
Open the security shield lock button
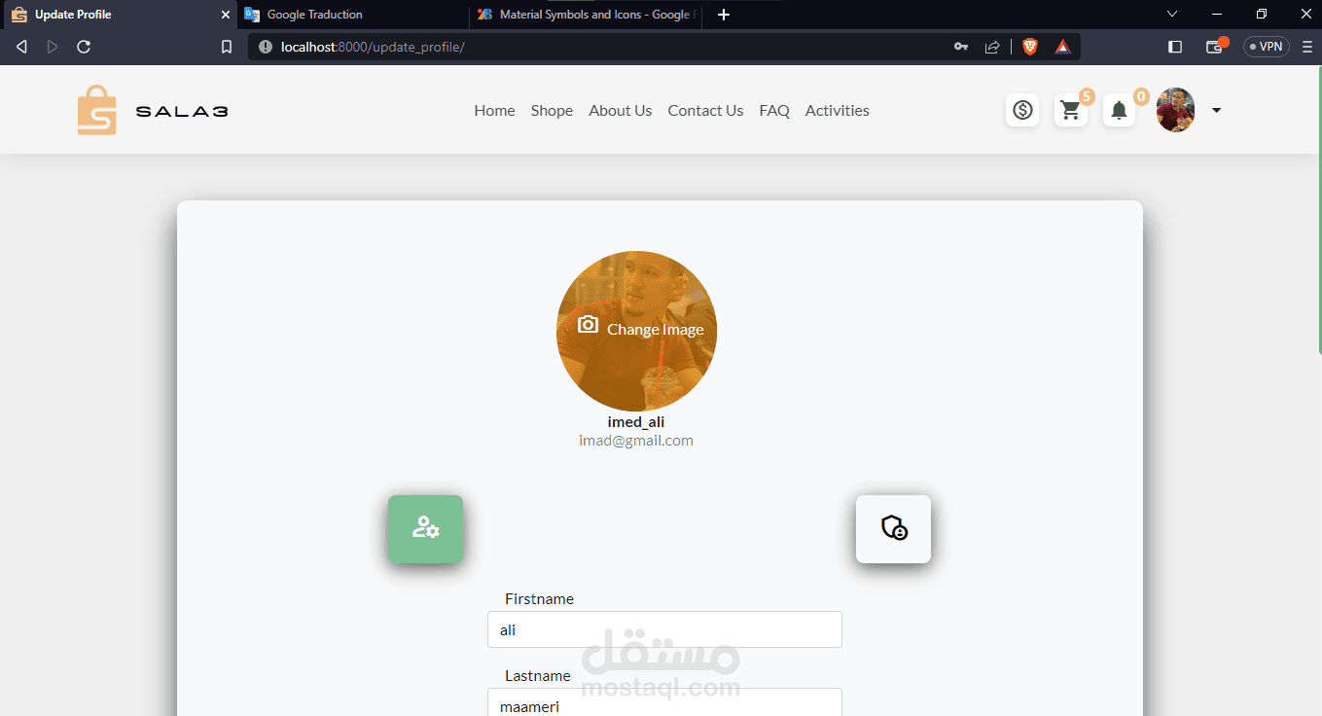coord(893,528)
